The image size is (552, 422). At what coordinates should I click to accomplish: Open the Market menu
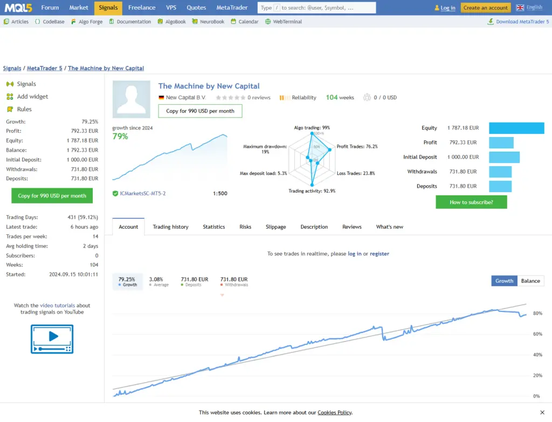tap(79, 8)
